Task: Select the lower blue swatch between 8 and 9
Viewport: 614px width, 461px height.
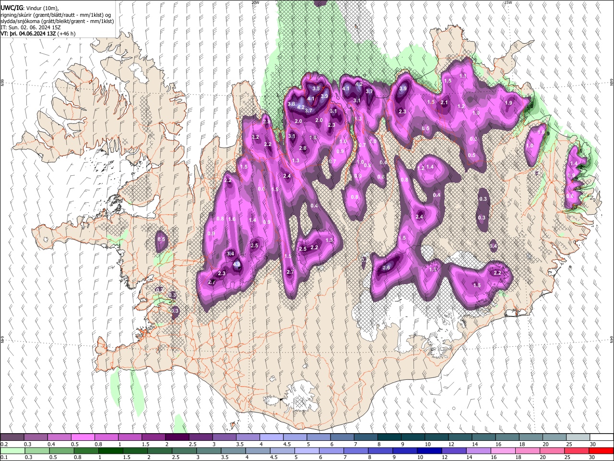Action: pos(380,450)
